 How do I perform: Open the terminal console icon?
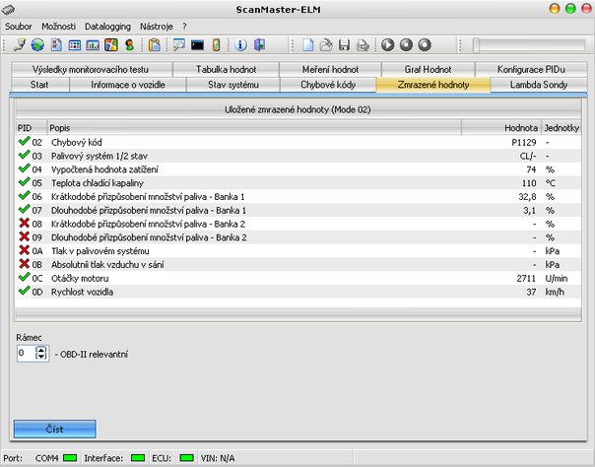[x=197, y=44]
